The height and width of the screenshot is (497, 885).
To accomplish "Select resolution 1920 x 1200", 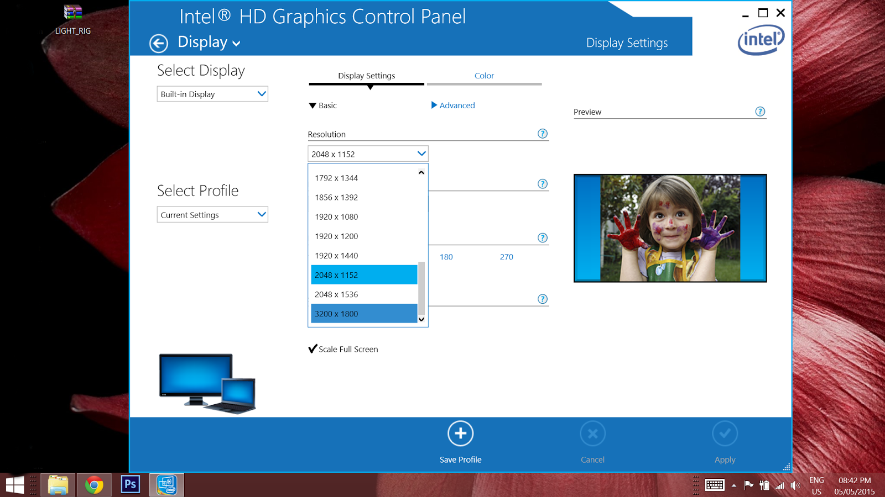I will [364, 236].
